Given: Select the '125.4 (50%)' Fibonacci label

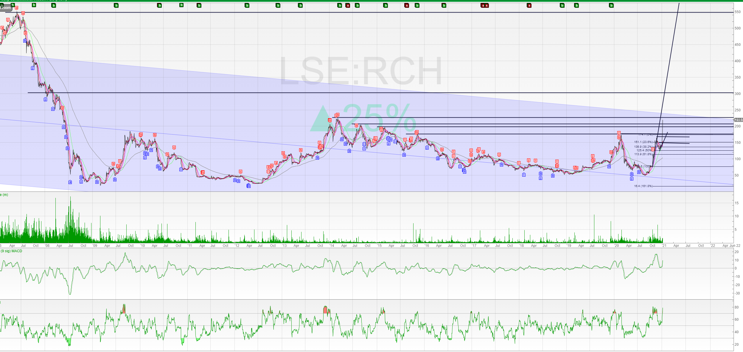Looking at the screenshot, I should coord(644,150).
